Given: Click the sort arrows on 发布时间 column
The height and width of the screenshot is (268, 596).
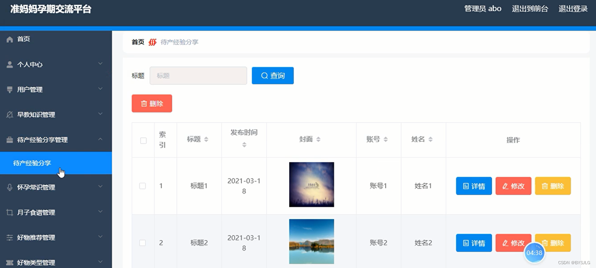Looking at the screenshot, I should 243,145.
